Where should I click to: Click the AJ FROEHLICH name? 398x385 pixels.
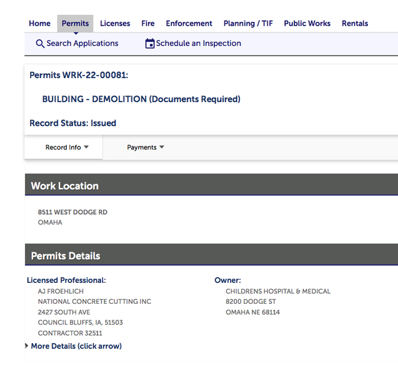pyautogui.click(x=61, y=291)
